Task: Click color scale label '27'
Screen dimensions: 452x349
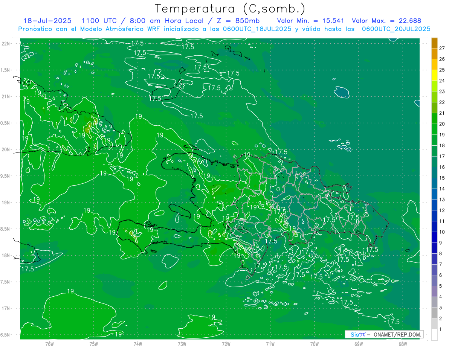Action: tap(442, 48)
